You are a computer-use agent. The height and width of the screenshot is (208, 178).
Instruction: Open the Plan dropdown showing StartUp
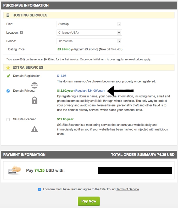click(89, 24)
